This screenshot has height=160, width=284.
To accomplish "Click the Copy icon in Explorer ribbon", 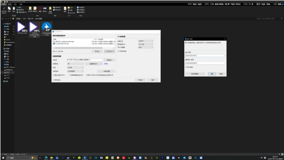I will tap(9, 9).
